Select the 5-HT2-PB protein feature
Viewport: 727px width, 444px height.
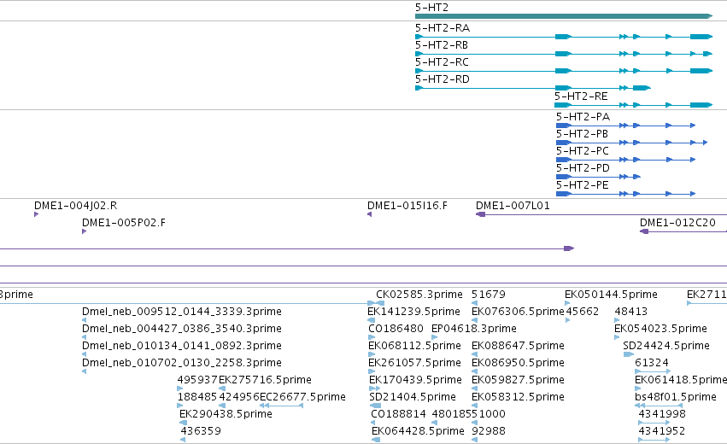631,143
